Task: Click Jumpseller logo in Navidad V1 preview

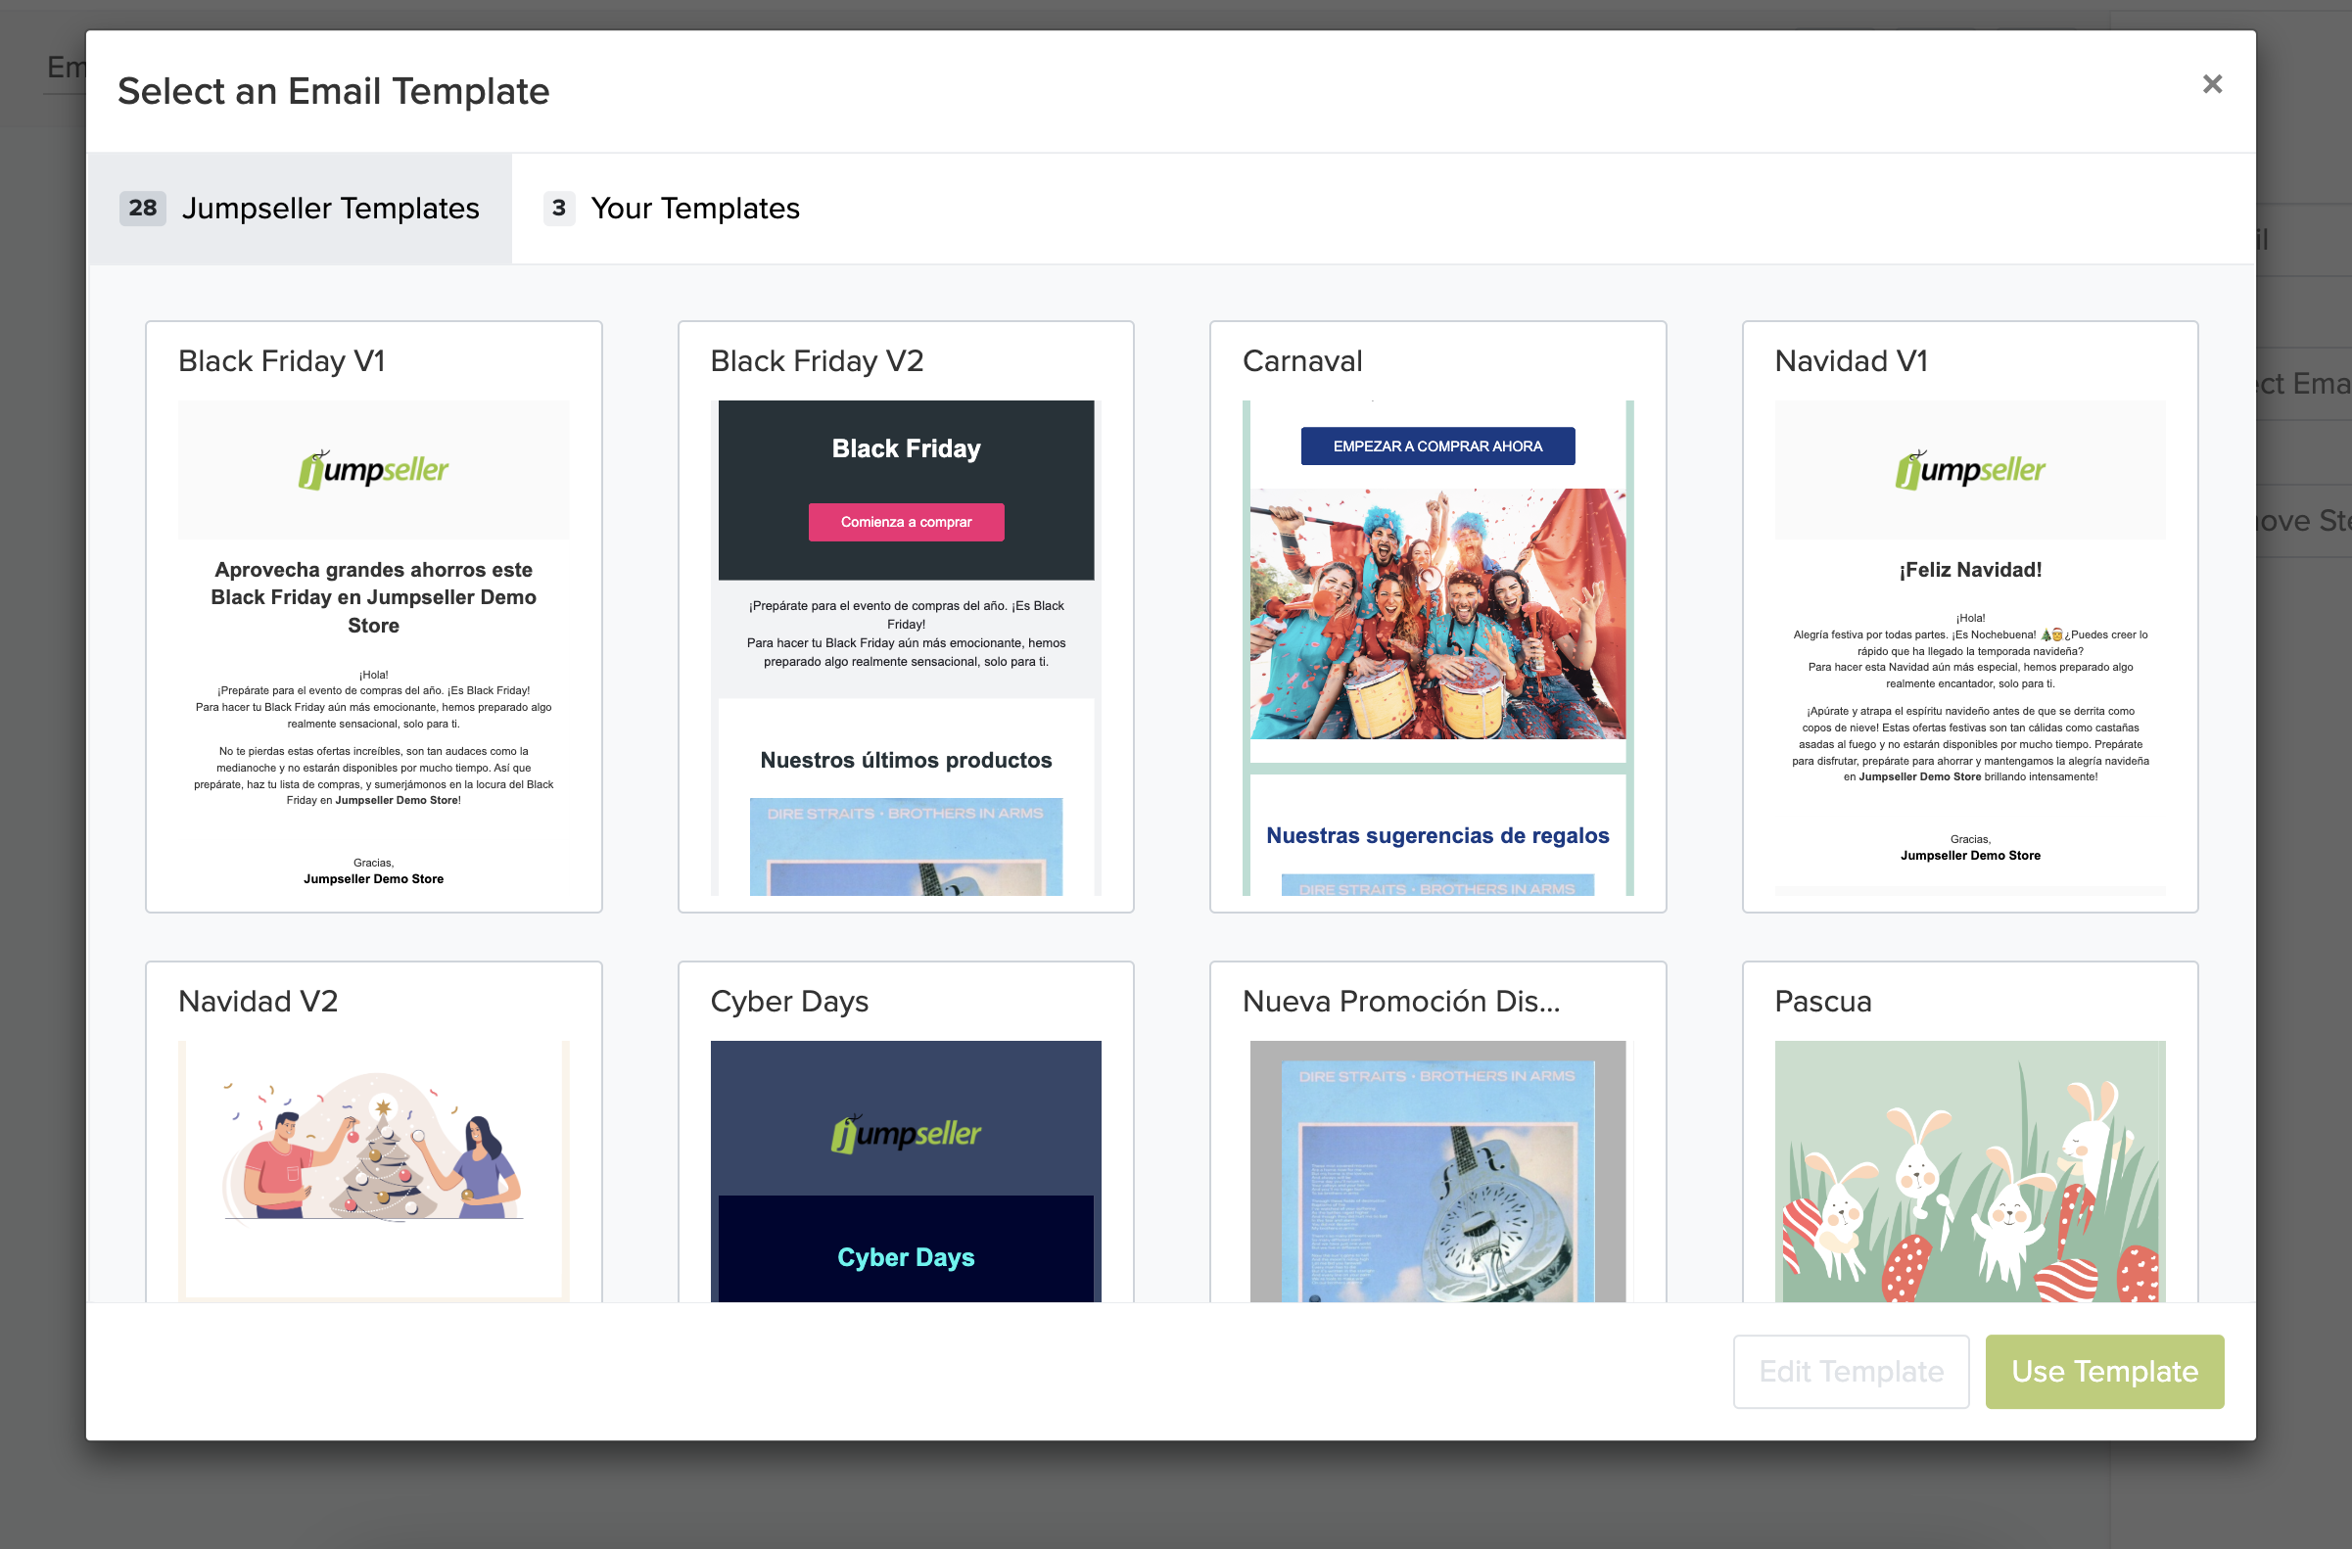Action: pyautogui.click(x=1968, y=470)
